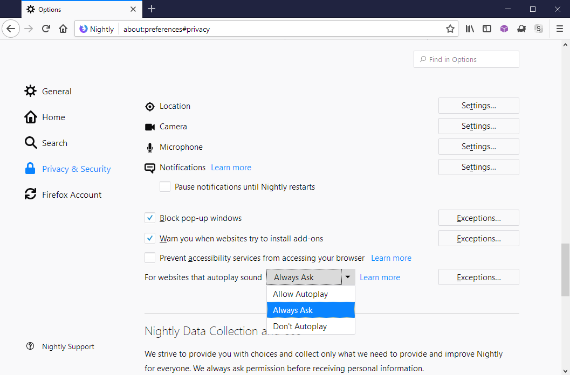Image resolution: width=570 pixels, height=375 pixels.
Task: Toggle the sidebar view icon
Action: click(x=487, y=29)
